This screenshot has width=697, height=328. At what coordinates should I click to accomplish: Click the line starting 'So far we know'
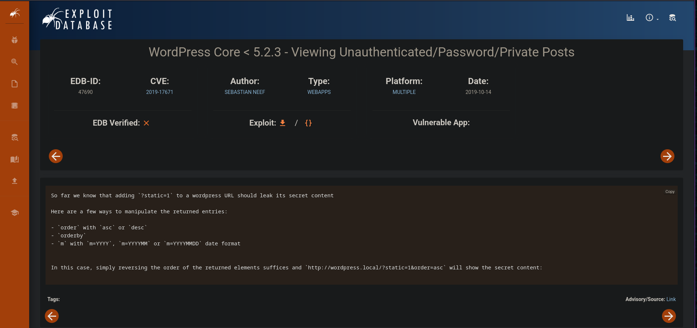point(192,195)
